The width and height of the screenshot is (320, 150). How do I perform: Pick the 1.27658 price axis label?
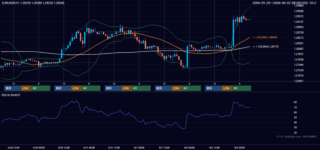tap(298, 59)
